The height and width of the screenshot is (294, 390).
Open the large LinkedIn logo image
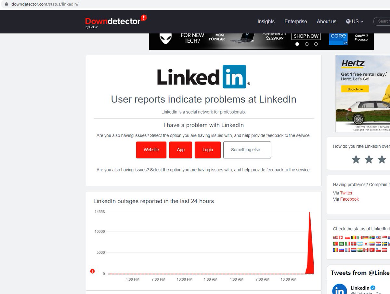pyautogui.click(x=204, y=77)
